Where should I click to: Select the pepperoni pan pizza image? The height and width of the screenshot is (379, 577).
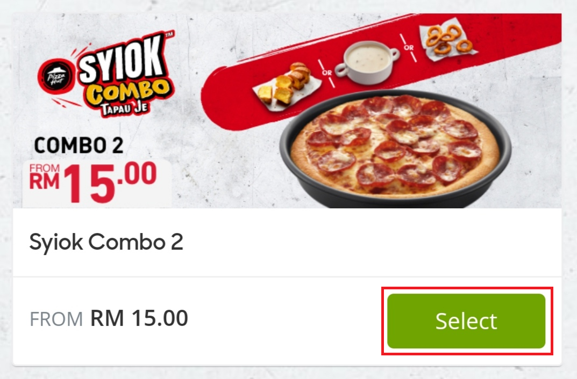tap(395, 149)
